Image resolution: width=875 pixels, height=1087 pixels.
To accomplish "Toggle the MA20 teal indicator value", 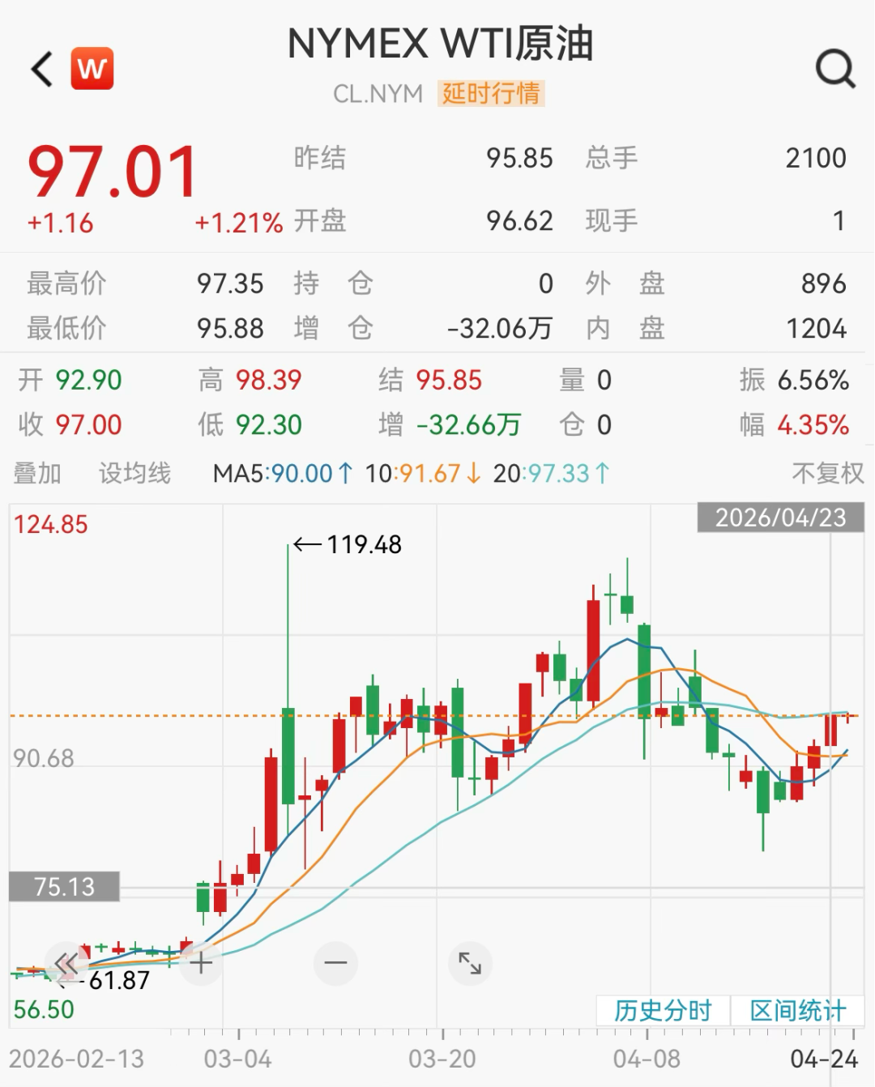I will click(552, 473).
